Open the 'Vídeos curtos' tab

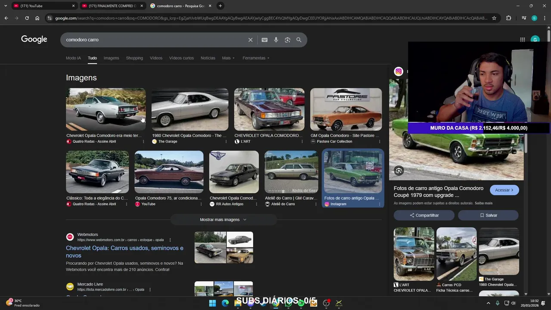point(181,58)
